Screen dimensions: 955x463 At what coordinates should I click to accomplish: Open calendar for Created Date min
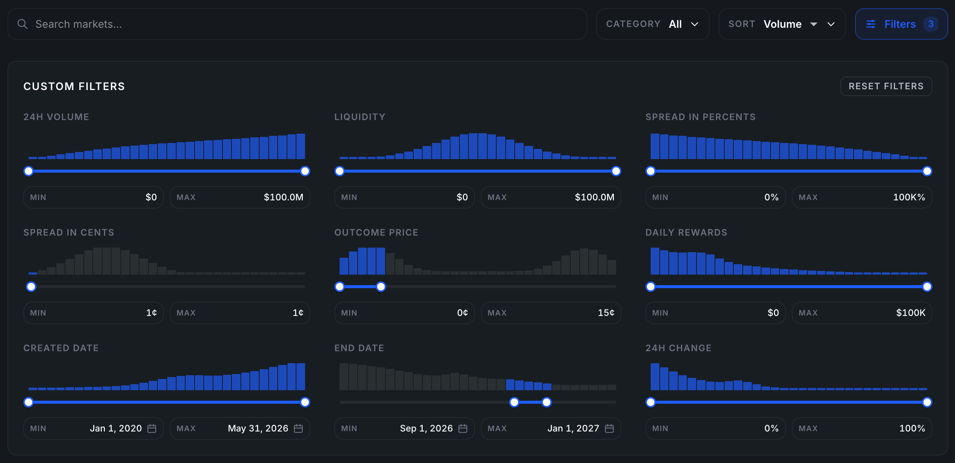tap(152, 428)
